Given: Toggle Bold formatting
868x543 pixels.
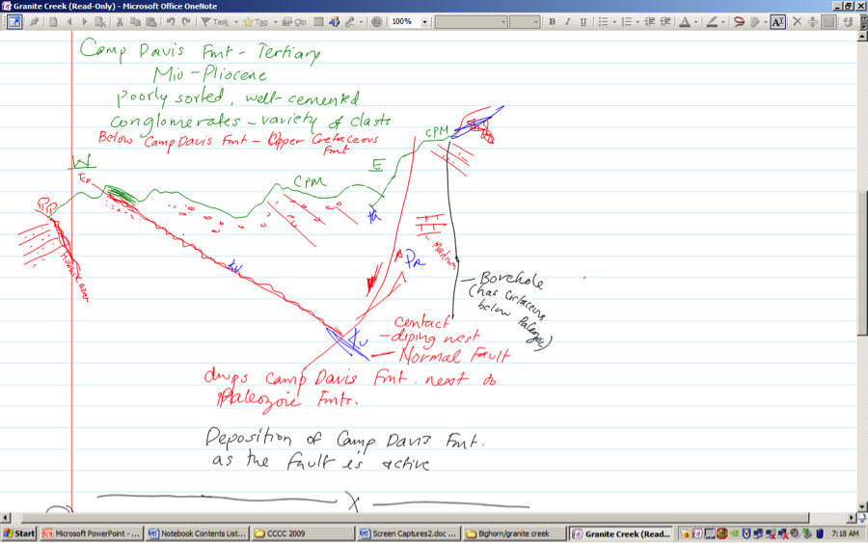Looking at the screenshot, I should pos(553,21).
